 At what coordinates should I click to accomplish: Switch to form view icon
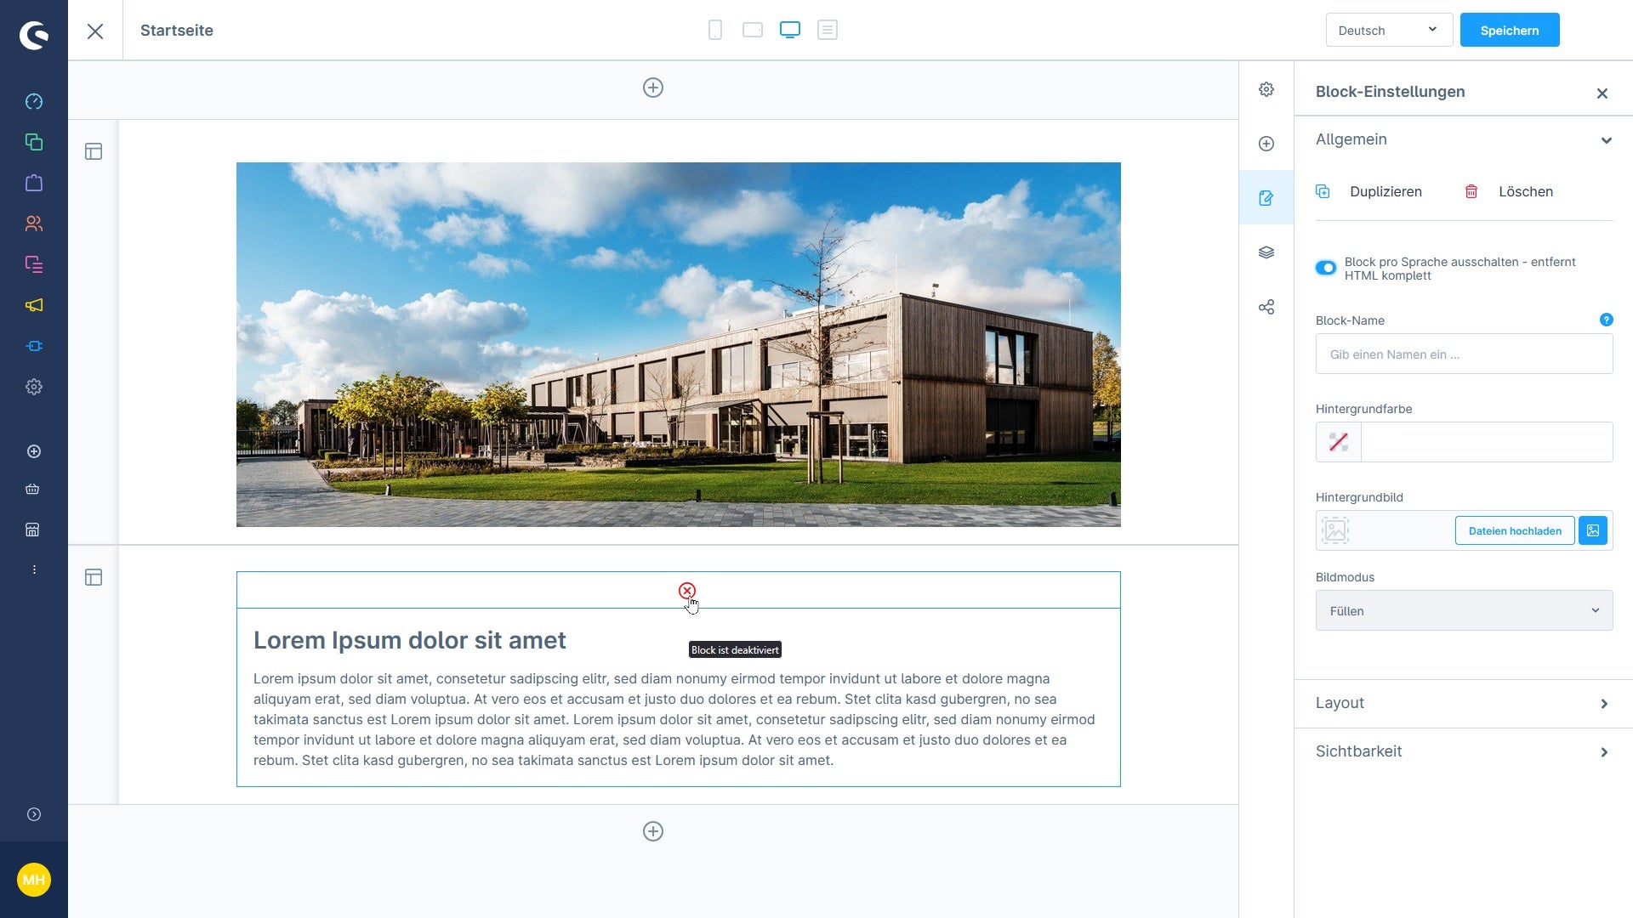pos(828,31)
